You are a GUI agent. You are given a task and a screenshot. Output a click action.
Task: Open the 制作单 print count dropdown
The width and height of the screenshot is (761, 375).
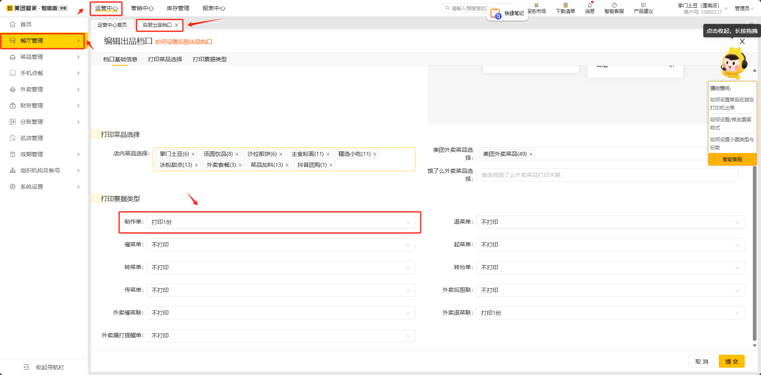click(x=281, y=222)
